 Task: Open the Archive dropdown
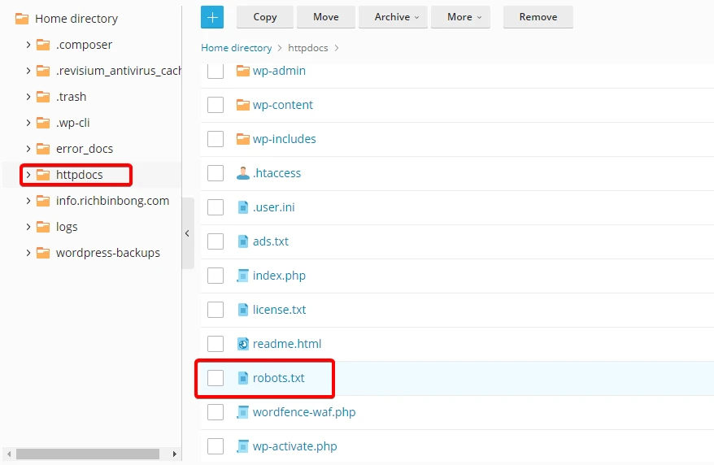click(x=393, y=17)
